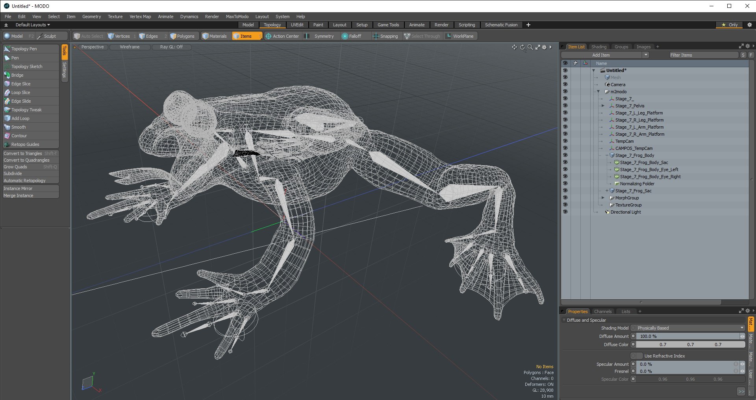Hide the Camera item via its eye icon
The width and height of the screenshot is (756, 400).
(565, 85)
